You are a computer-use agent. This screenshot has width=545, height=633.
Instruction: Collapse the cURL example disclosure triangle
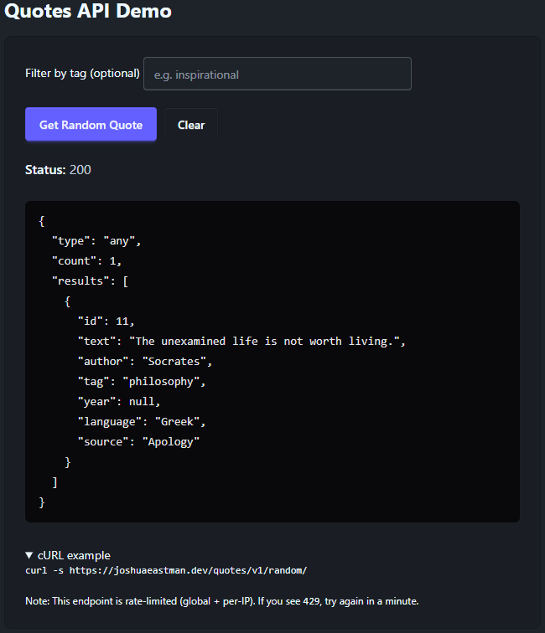click(30, 555)
